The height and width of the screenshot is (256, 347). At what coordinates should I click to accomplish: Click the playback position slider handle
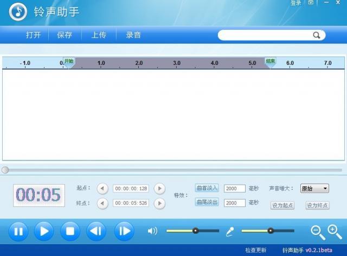coord(5,170)
